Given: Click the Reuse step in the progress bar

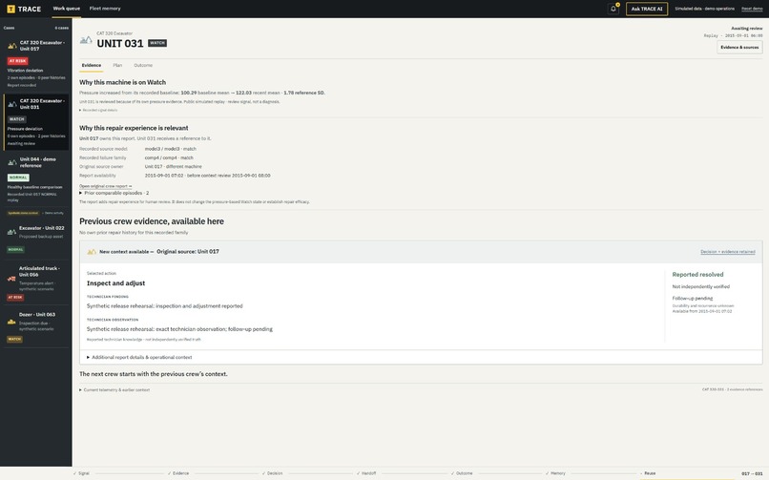Looking at the screenshot, I should coord(648,473).
